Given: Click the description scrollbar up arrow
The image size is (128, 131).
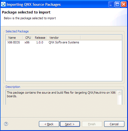Looking at the screenshot, I should pos(119,93).
